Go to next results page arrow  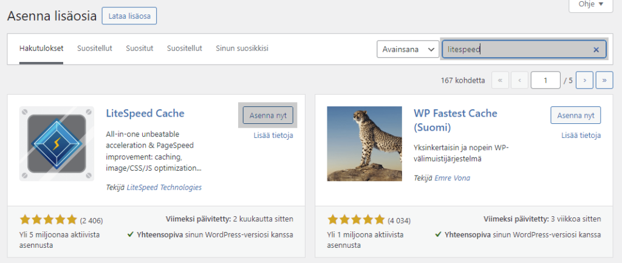click(584, 80)
